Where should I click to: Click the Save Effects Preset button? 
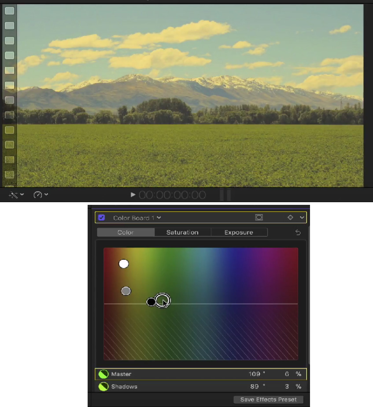pyautogui.click(x=268, y=400)
